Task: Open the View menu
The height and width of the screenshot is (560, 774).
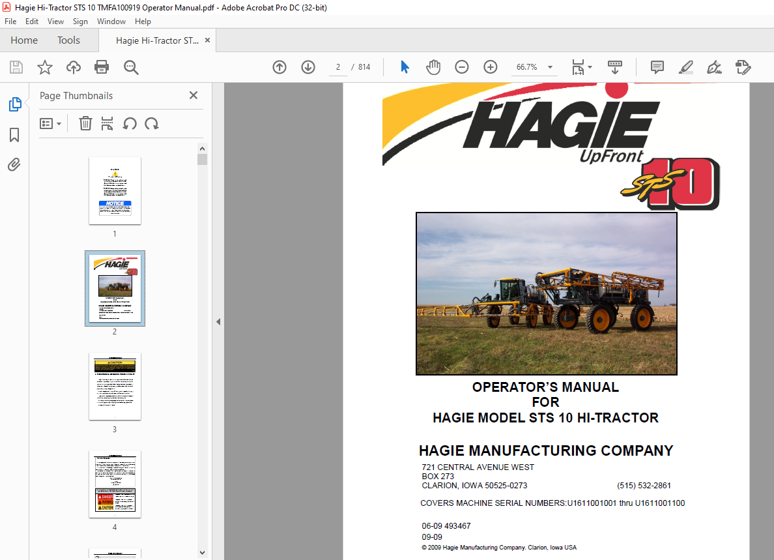Action: (x=56, y=22)
